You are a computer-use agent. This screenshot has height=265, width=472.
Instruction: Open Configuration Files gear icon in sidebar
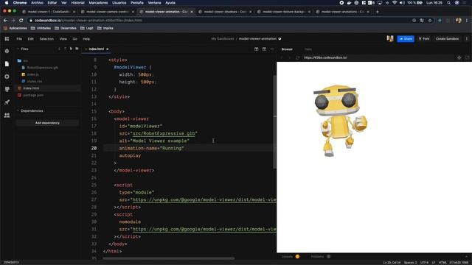point(7,77)
